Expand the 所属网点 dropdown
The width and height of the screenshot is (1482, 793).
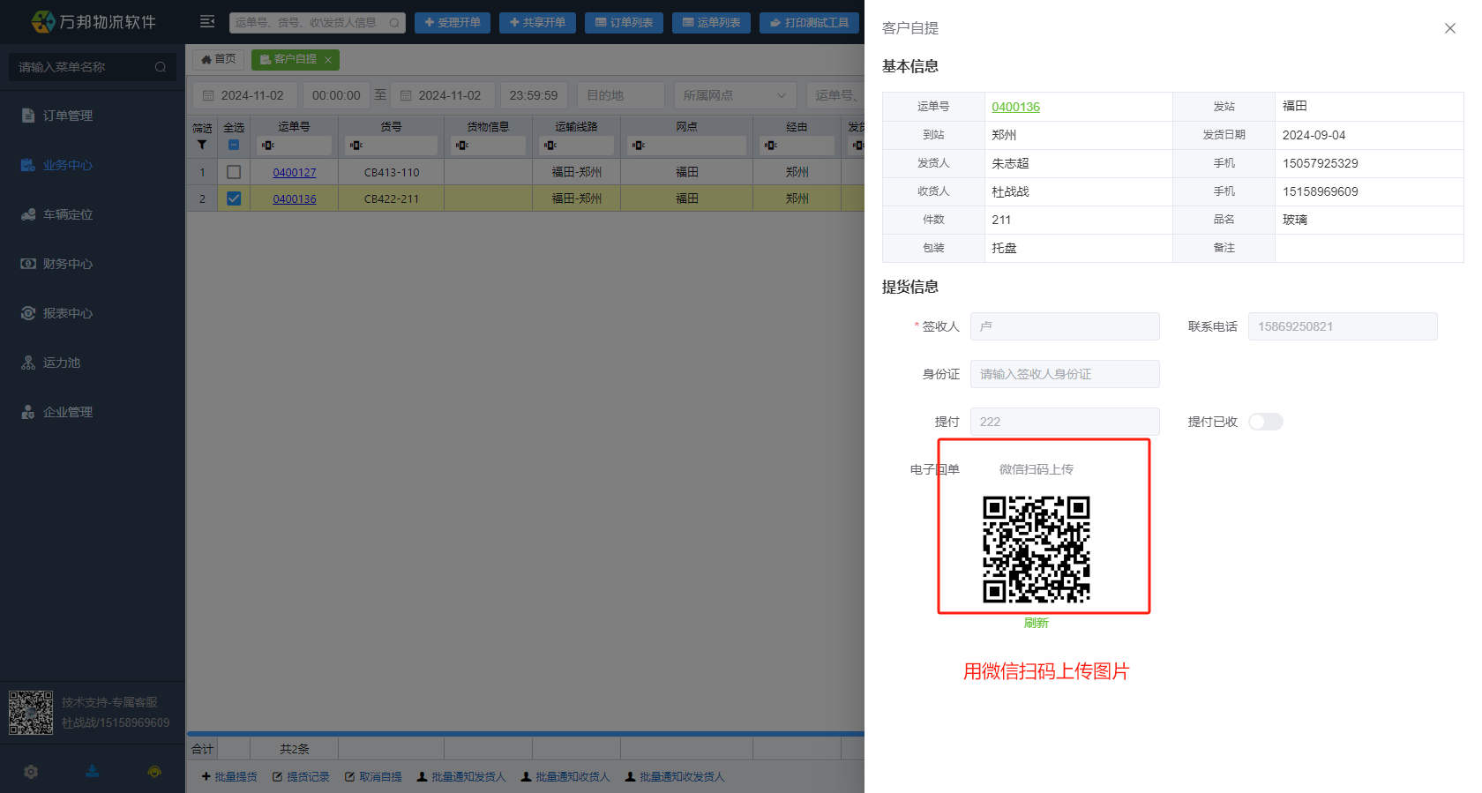click(x=735, y=95)
